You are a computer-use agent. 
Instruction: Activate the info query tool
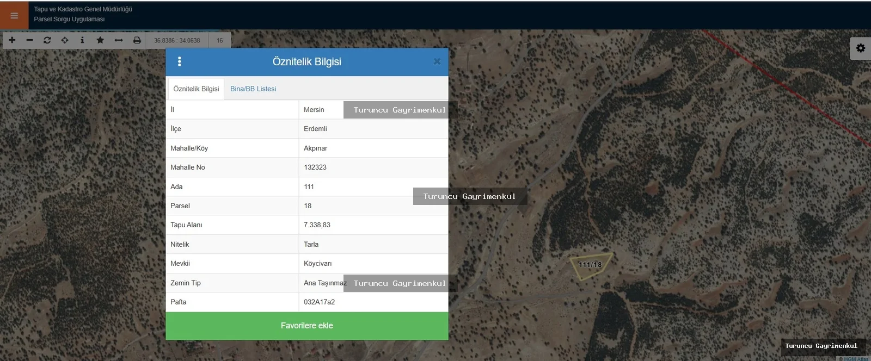pos(82,40)
